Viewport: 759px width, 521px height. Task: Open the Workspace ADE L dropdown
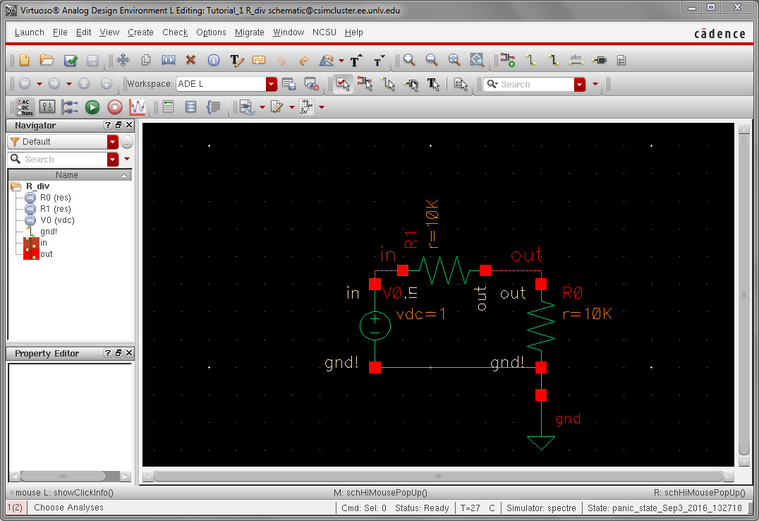272,84
